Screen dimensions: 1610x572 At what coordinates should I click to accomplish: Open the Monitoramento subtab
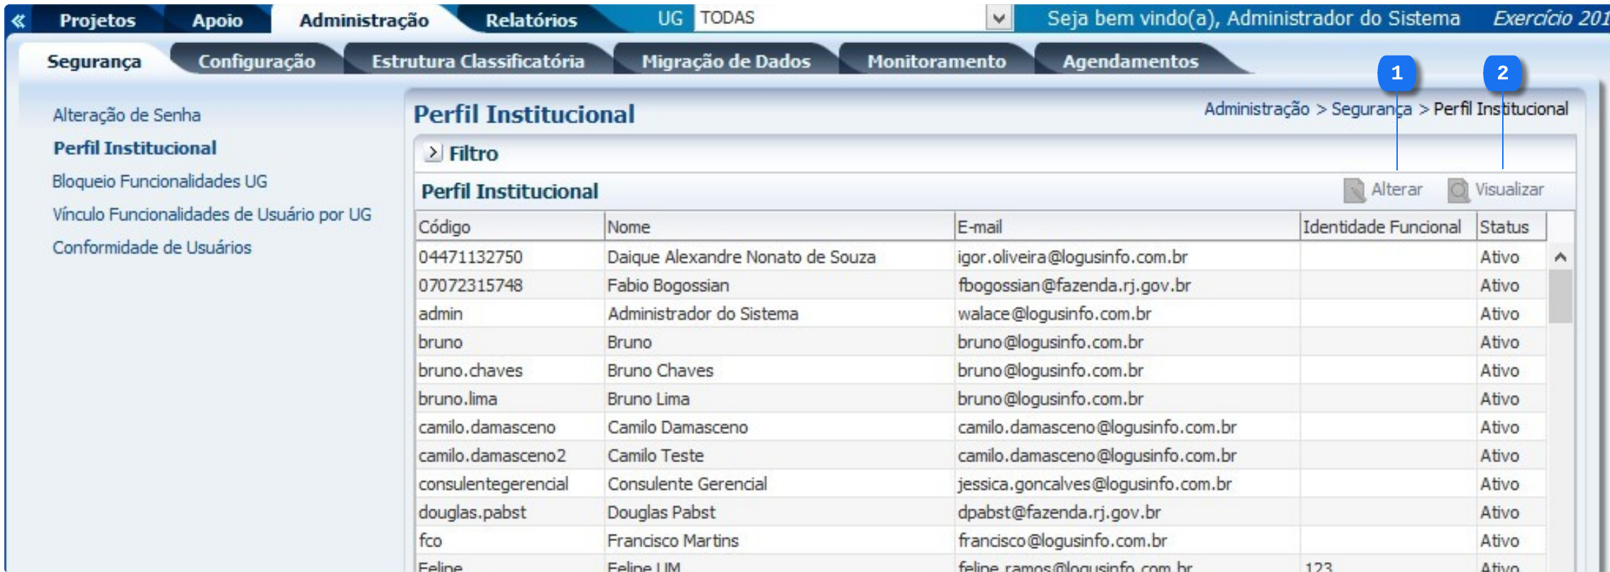[x=937, y=61]
